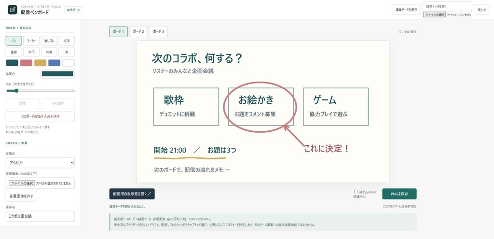
Task: Click the お絵かき heading on the canvas
Action: pyautogui.click(x=256, y=100)
